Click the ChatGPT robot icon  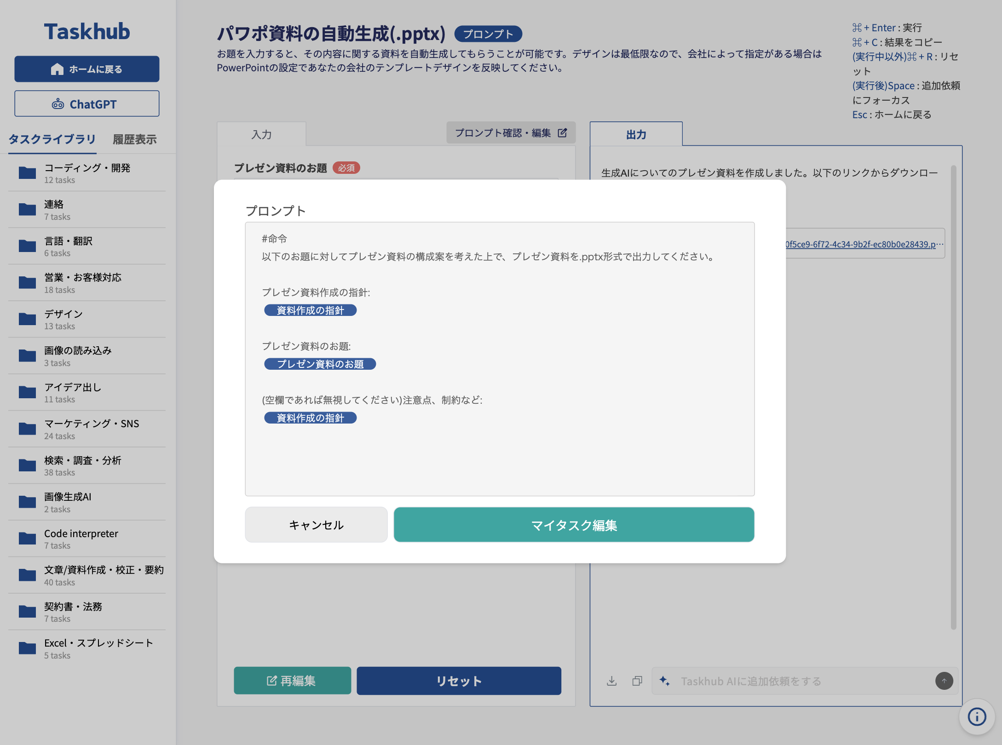tap(58, 104)
